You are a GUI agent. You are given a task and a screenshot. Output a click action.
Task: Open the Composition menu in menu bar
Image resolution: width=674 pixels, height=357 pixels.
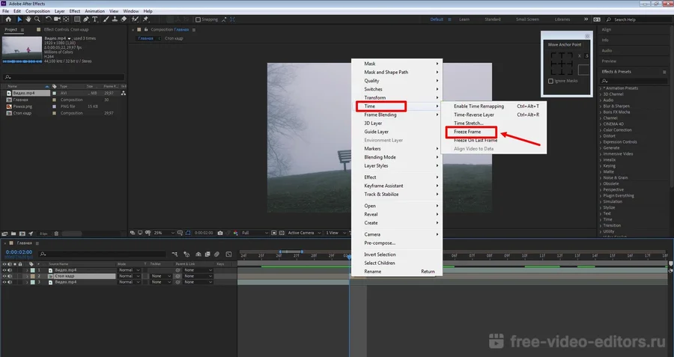37,11
